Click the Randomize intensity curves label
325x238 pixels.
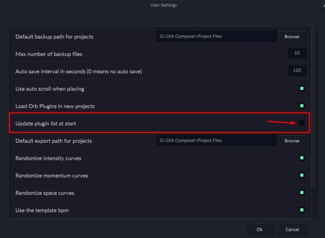coord(48,158)
